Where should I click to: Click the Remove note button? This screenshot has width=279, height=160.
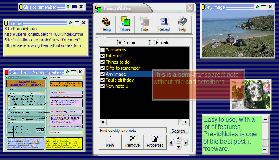coord(132,142)
